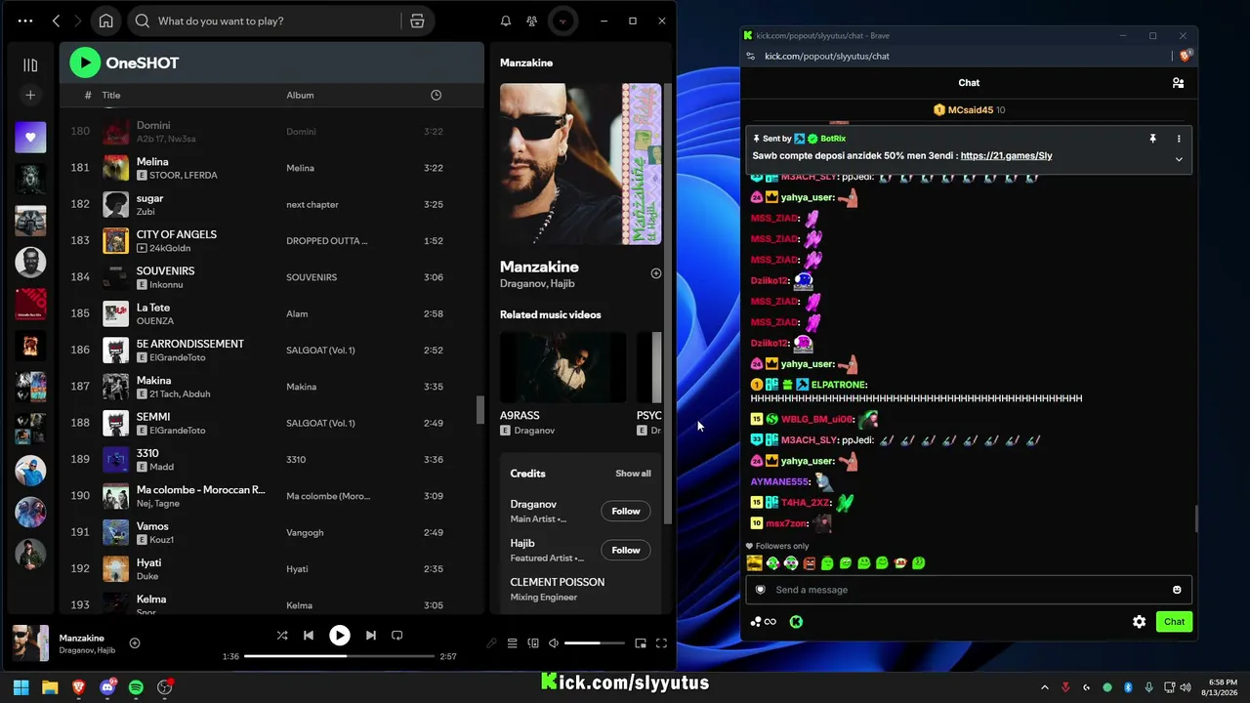Open Connect to a device
This screenshot has width=1250, height=703.
pyautogui.click(x=533, y=643)
